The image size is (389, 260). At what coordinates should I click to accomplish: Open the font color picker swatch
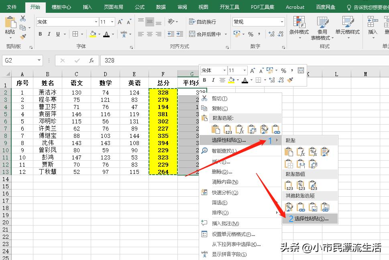245,80
